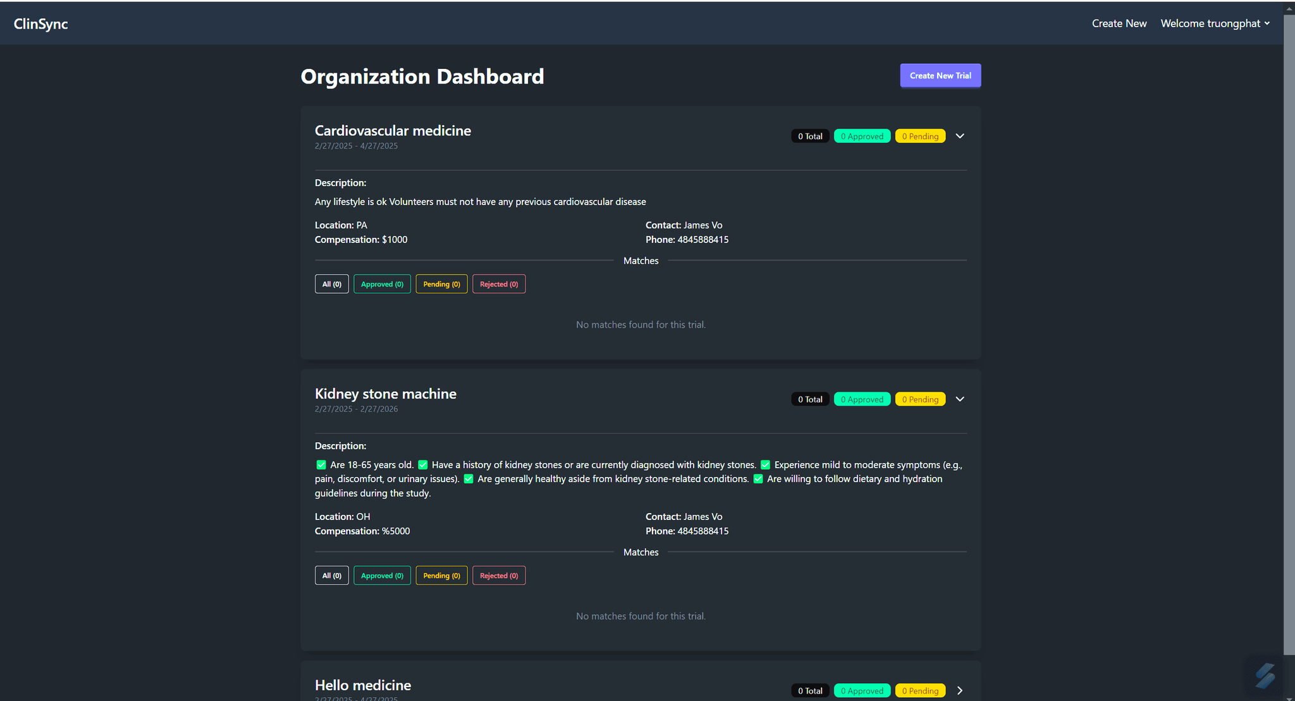
Task: Expand the Hello medicine trial
Action: point(959,691)
